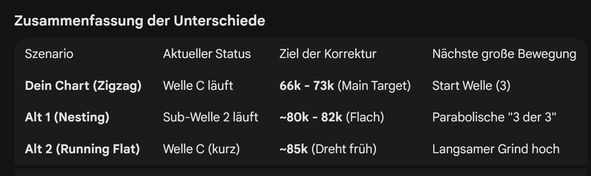Viewport: 591px width, 176px height.
Task: Select the "Alt 2 (Running Flat)" scenario cell
Action: point(82,149)
